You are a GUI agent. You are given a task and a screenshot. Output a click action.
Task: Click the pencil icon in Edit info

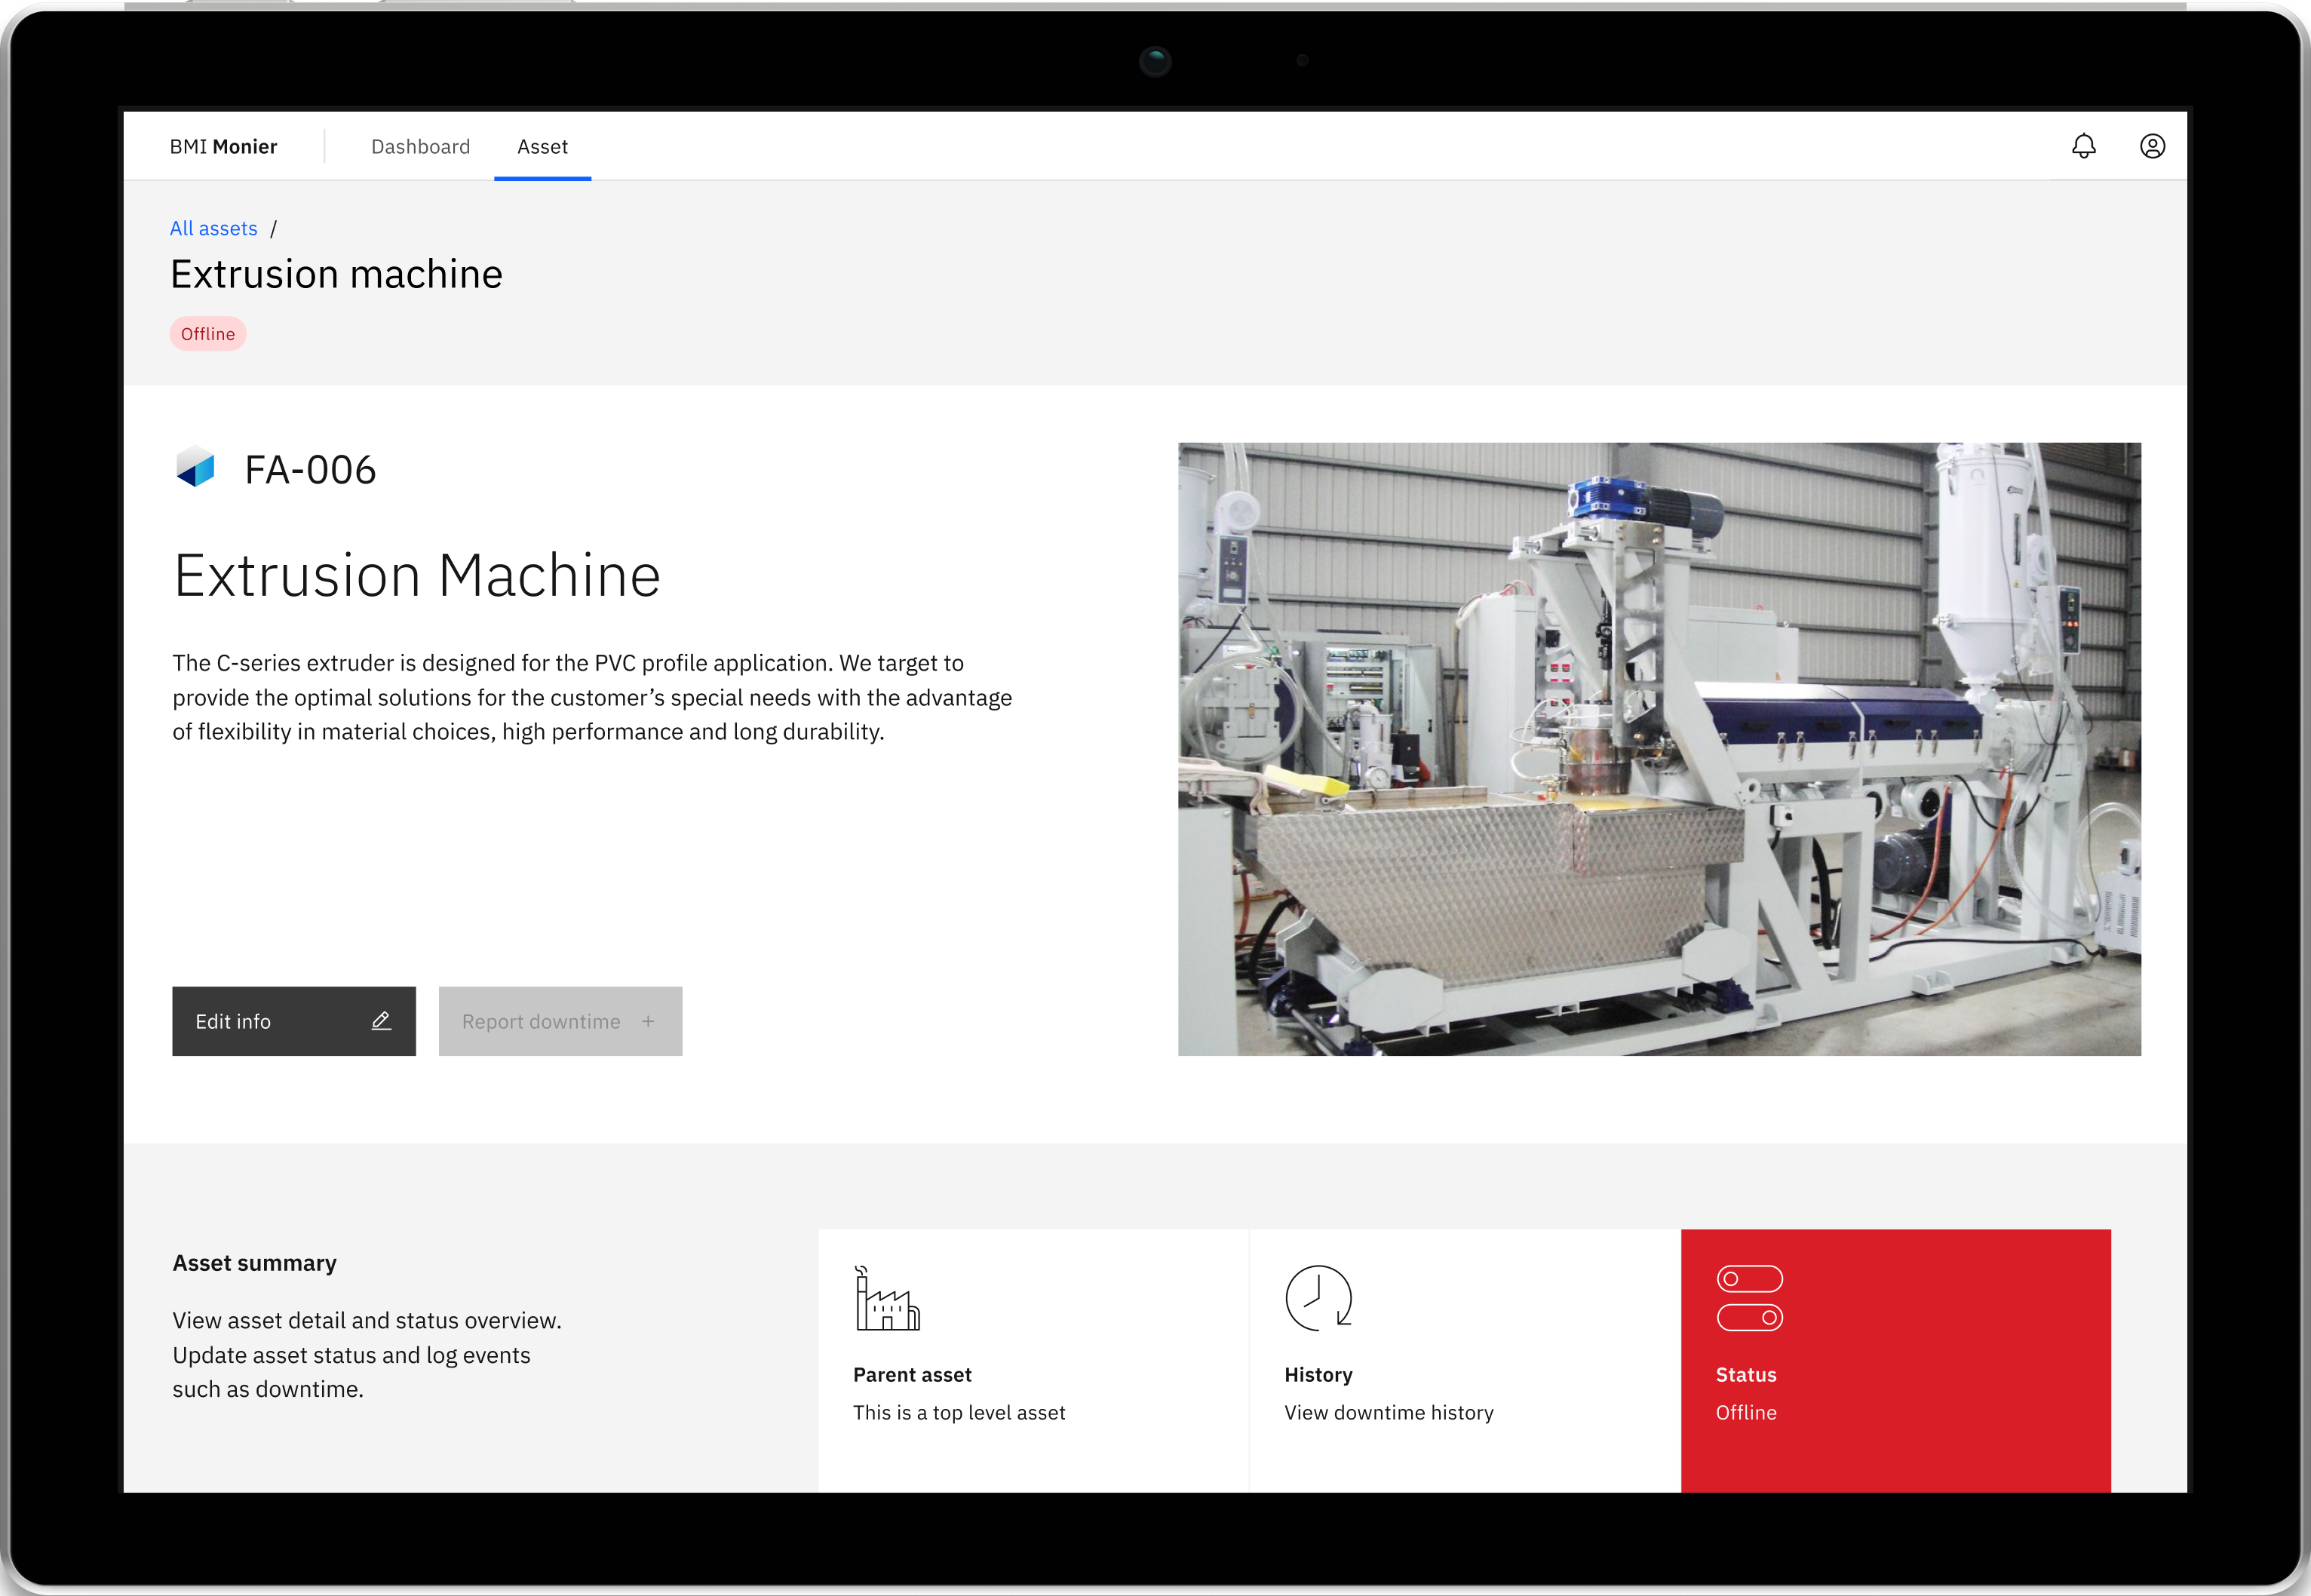(x=381, y=1021)
